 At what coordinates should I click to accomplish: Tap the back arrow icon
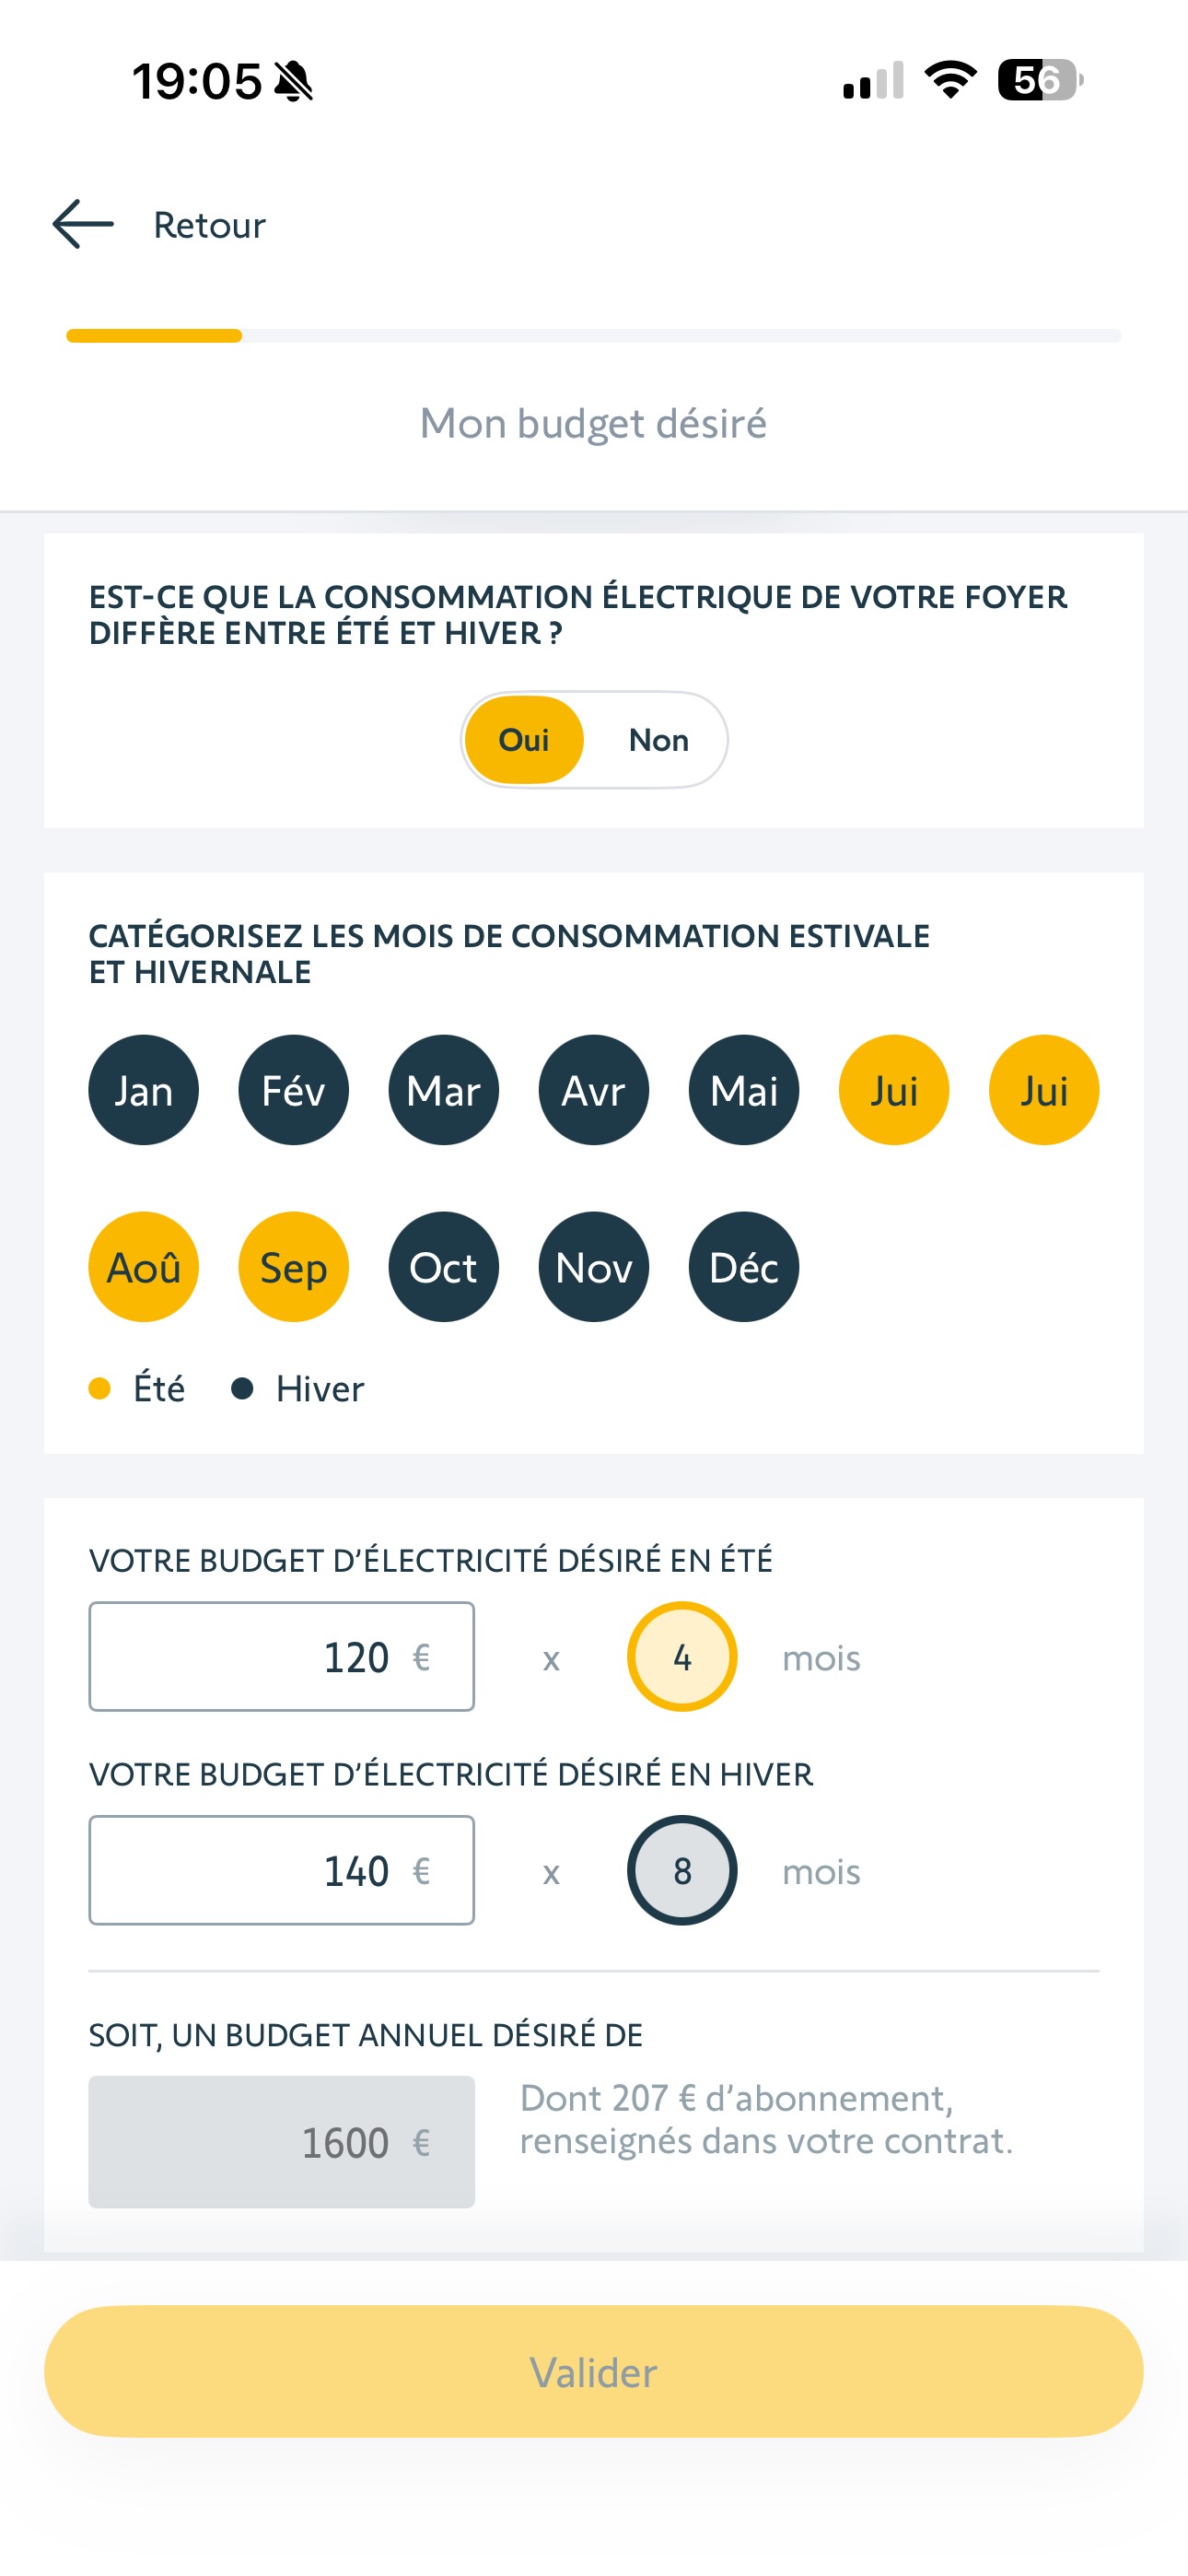pos(83,224)
